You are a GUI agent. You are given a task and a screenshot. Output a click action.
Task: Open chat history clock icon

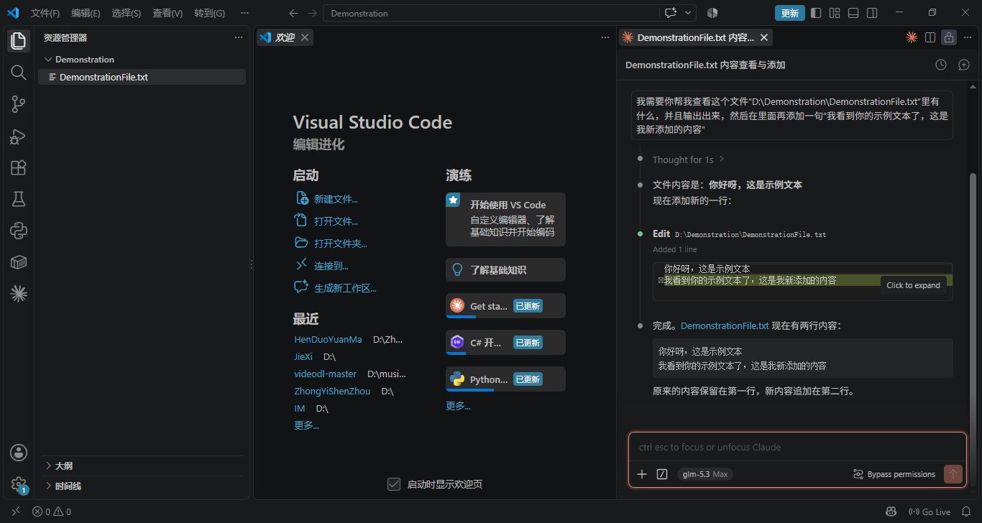[941, 65]
